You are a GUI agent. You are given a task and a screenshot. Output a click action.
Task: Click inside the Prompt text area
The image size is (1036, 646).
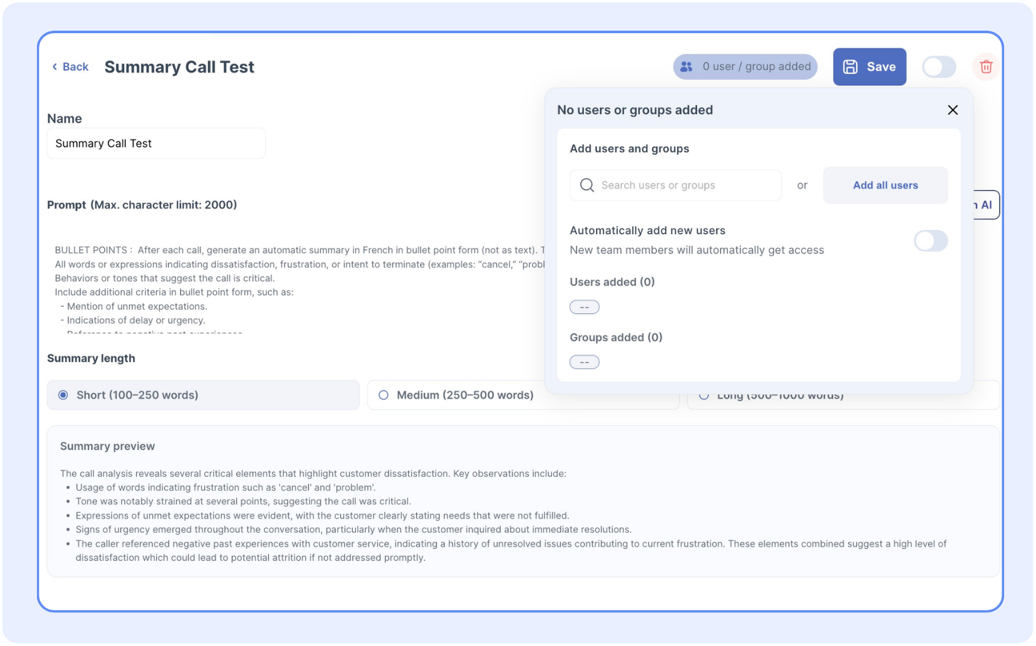295,285
